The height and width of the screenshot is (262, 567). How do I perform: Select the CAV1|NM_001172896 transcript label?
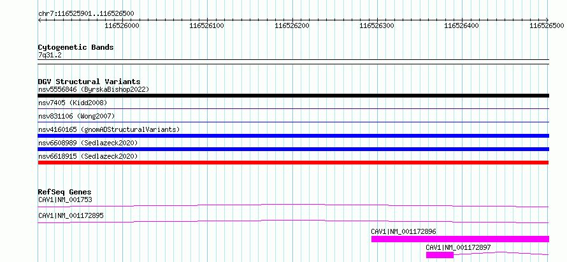(403, 231)
